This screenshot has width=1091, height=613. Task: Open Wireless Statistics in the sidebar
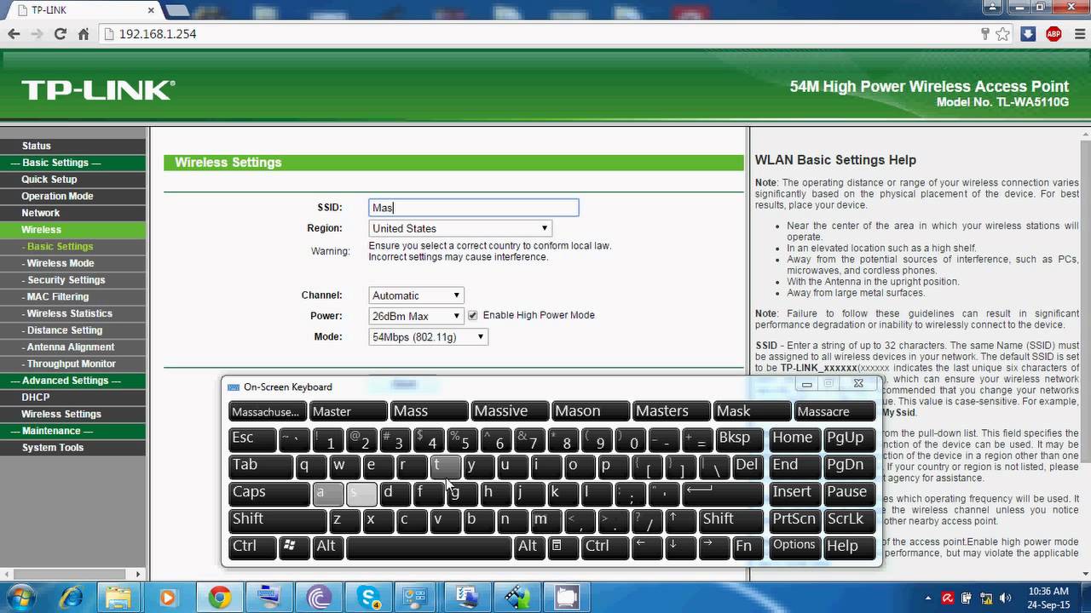pyautogui.click(x=70, y=313)
